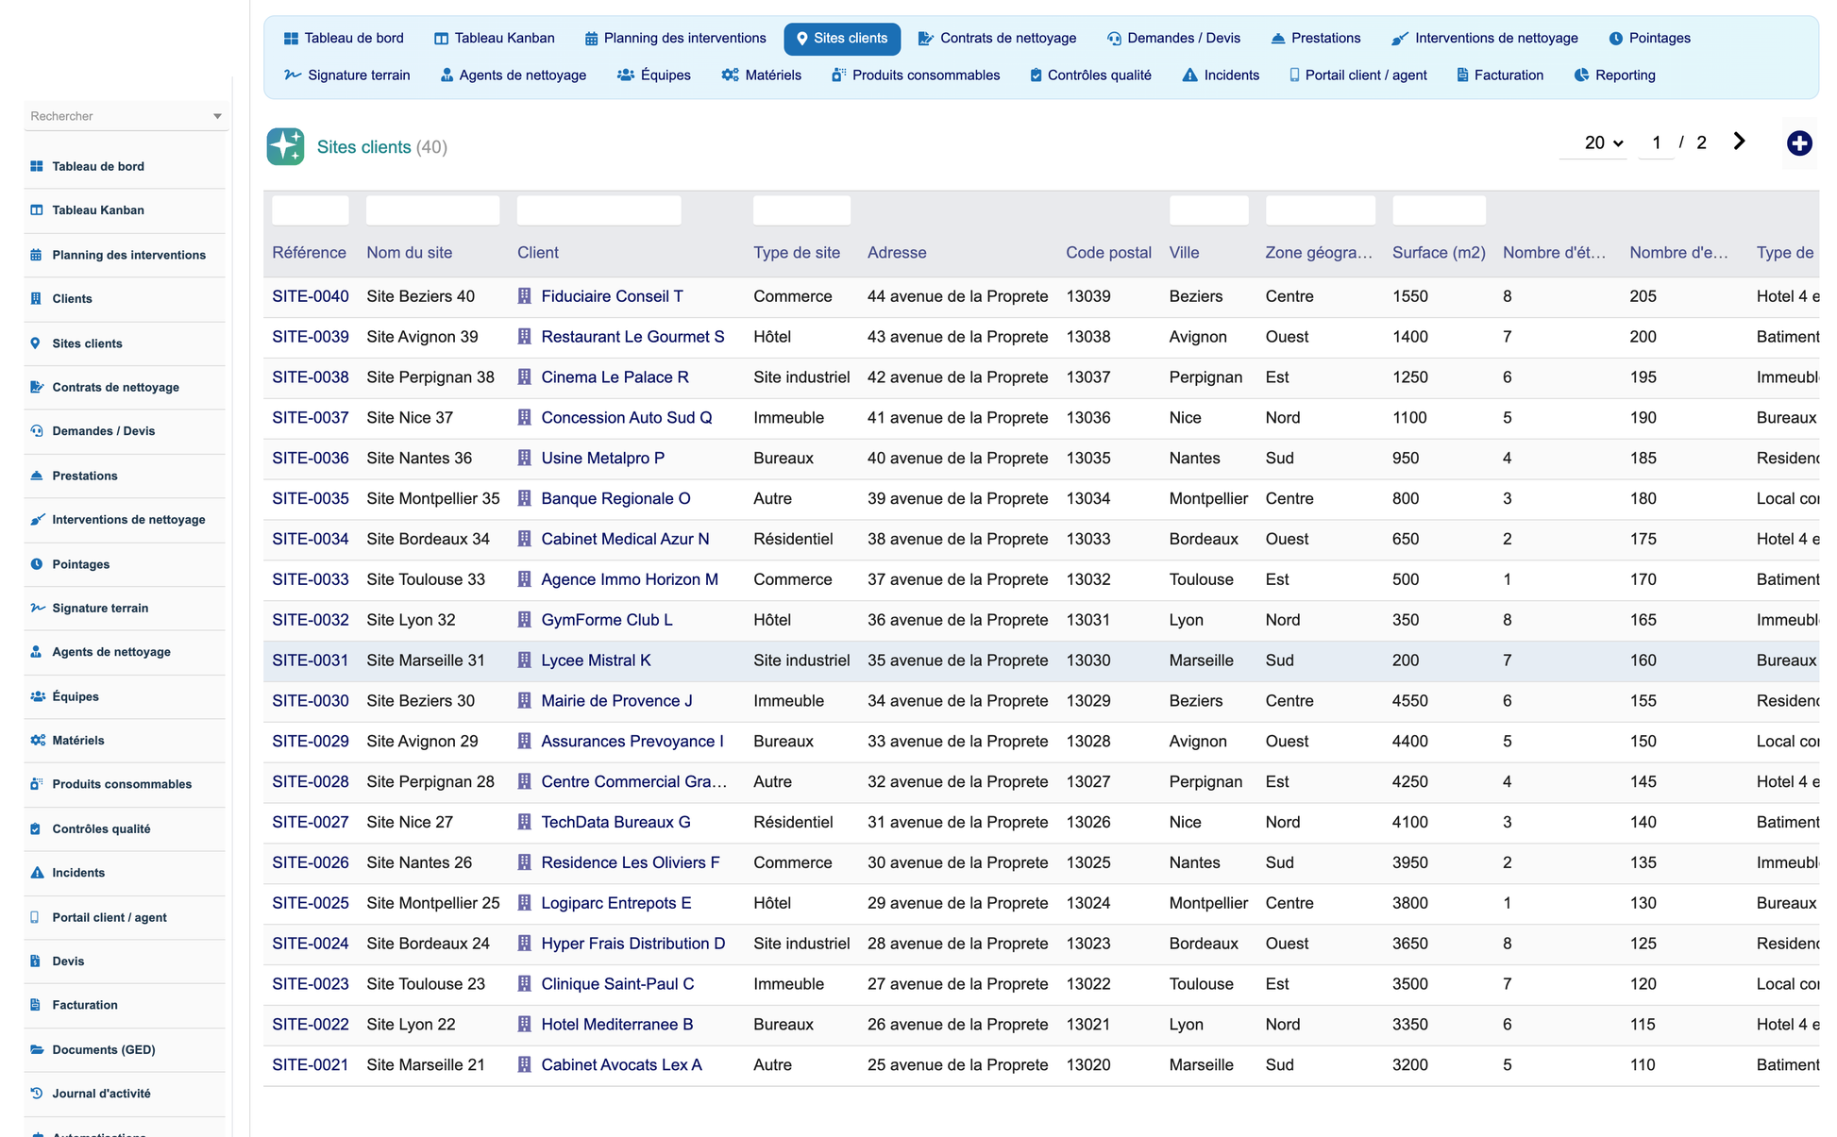Select the Sites clients top tab
1837x1137 pixels.
click(x=842, y=39)
